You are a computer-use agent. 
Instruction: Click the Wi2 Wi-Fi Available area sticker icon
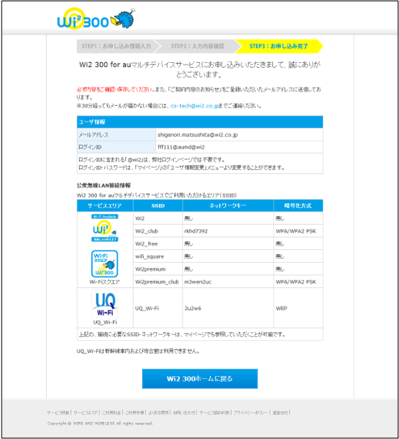(x=104, y=228)
